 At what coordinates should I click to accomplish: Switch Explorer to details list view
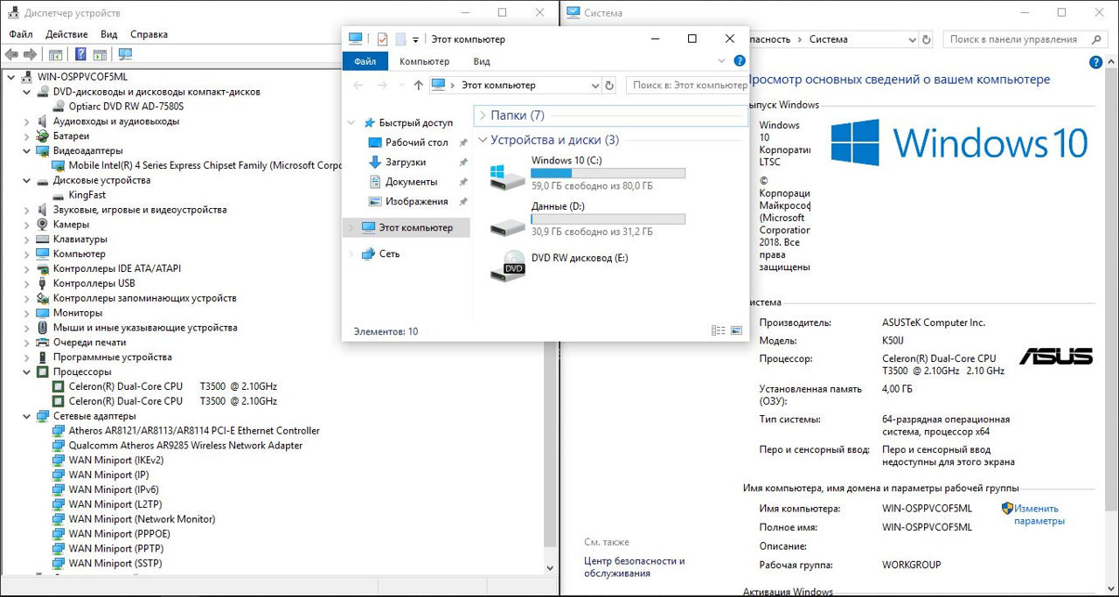(719, 331)
